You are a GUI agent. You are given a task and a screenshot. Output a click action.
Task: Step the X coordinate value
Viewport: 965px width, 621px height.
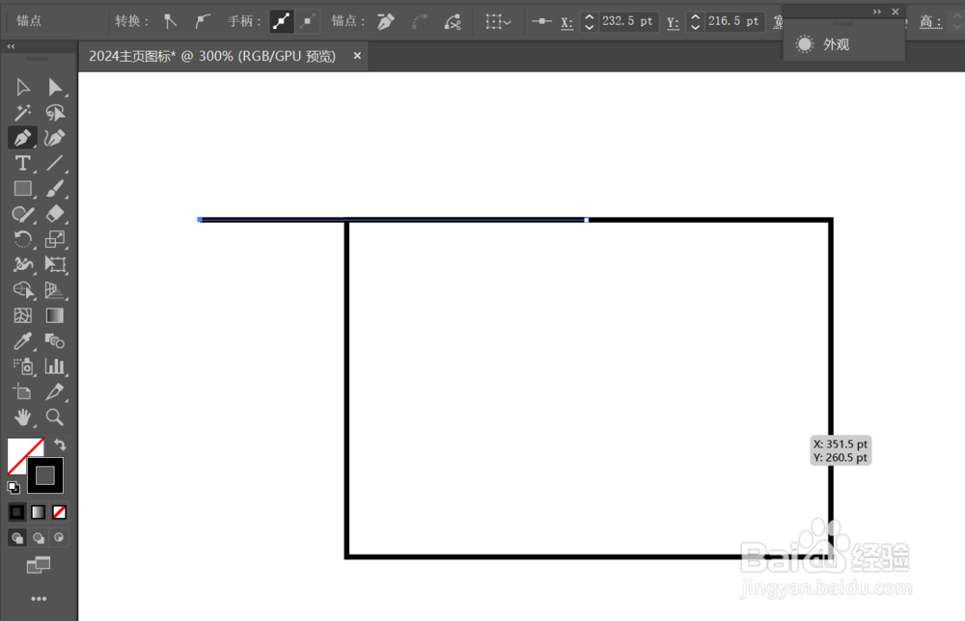click(x=589, y=21)
